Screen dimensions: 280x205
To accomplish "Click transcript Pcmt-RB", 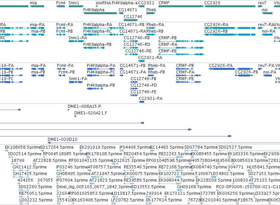I will click(61, 35).
